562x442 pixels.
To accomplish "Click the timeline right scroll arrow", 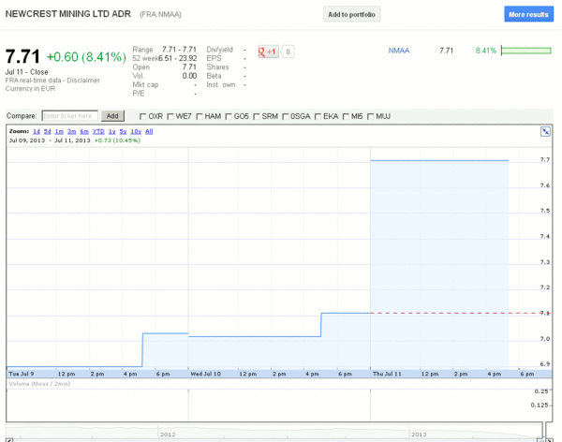I will coord(549,440).
